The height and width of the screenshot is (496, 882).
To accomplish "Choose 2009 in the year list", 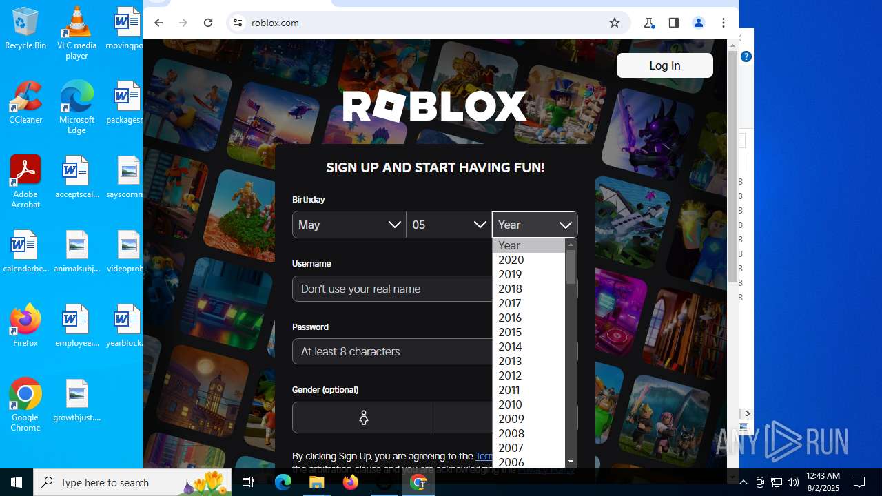I will click(x=529, y=419).
